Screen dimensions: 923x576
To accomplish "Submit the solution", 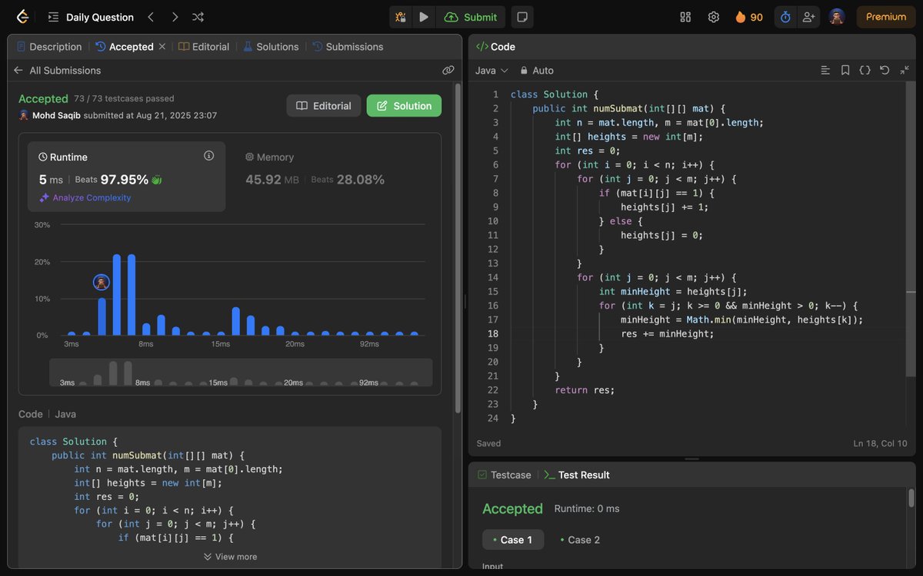I will [471, 17].
